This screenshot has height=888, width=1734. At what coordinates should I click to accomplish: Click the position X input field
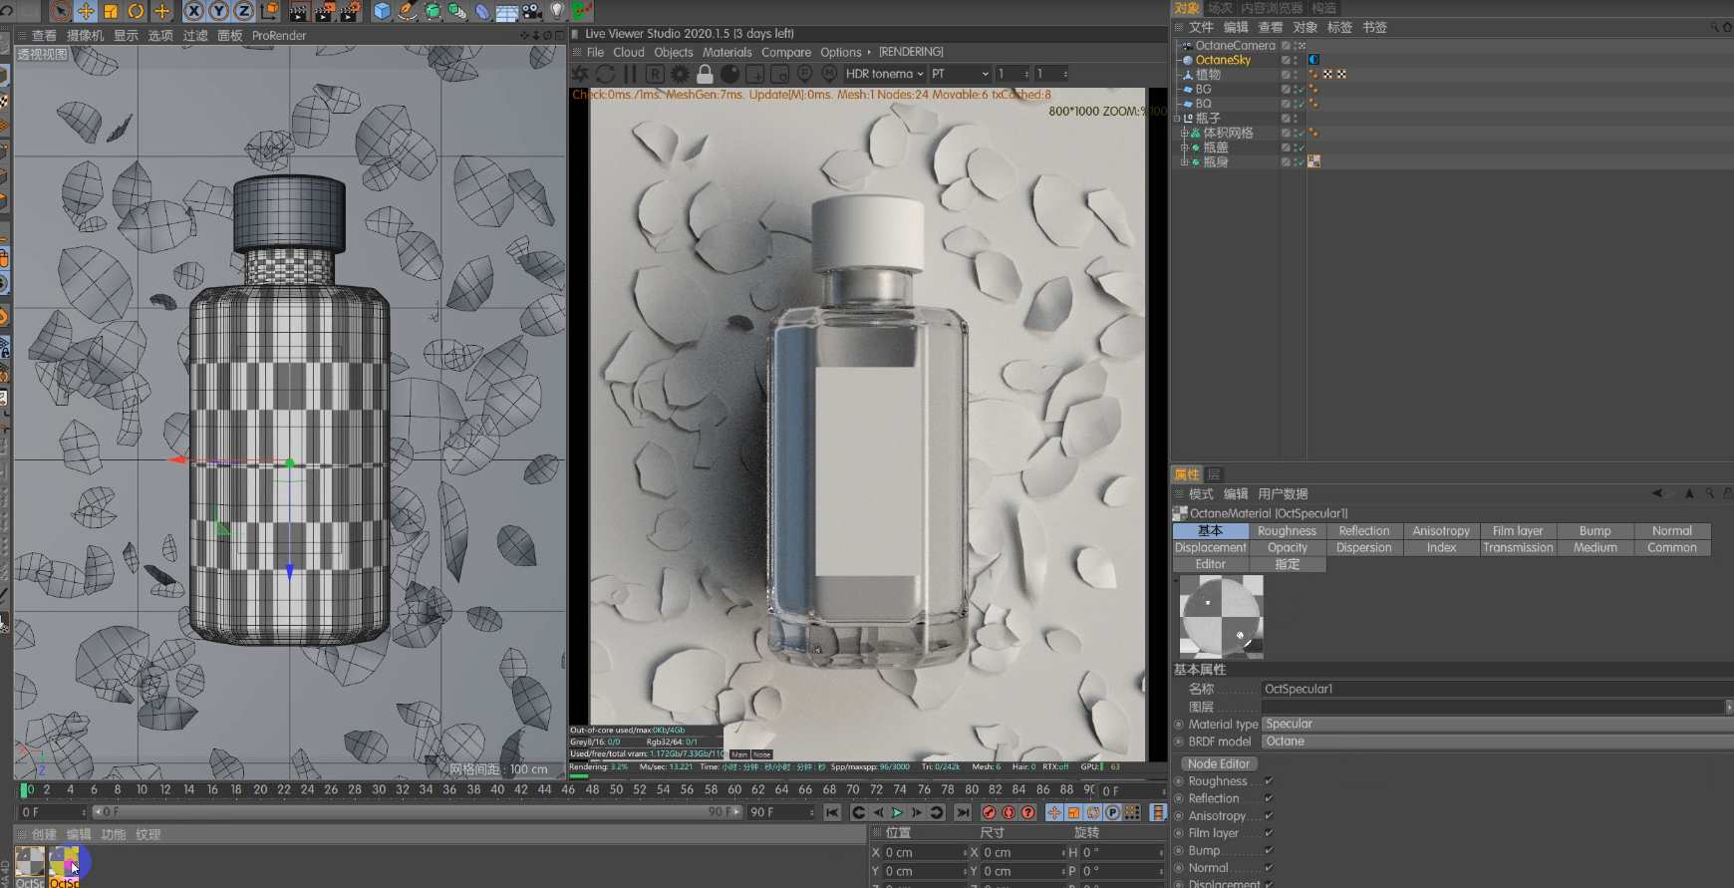pyautogui.click(x=925, y=853)
